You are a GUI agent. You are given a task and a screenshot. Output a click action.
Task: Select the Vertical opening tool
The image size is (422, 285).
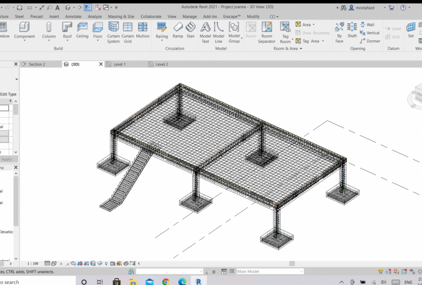pos(370,33)
